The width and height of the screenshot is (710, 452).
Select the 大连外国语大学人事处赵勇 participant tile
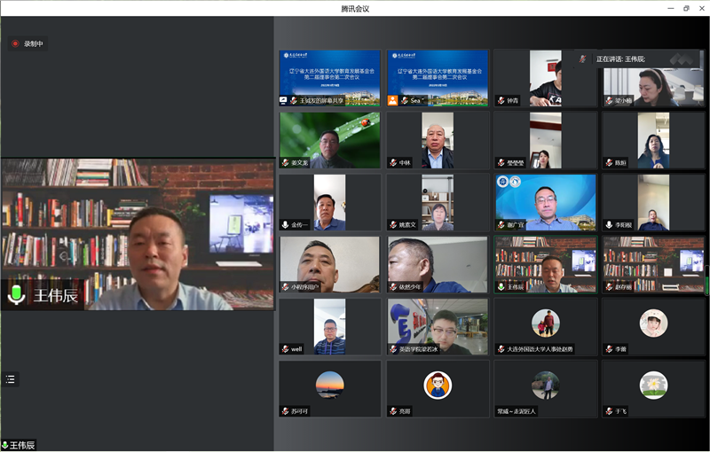(x=545, y=326)
